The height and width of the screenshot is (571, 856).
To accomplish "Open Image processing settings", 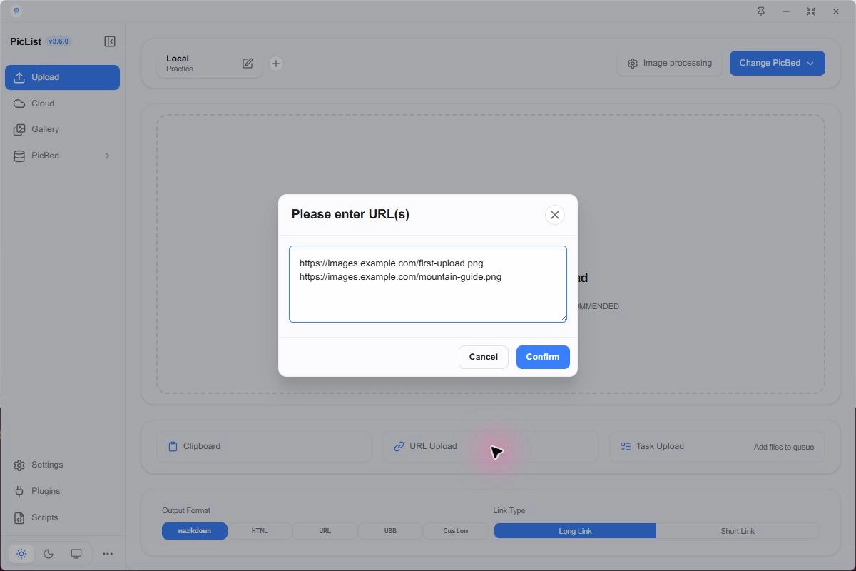I will tap(670, 63).
